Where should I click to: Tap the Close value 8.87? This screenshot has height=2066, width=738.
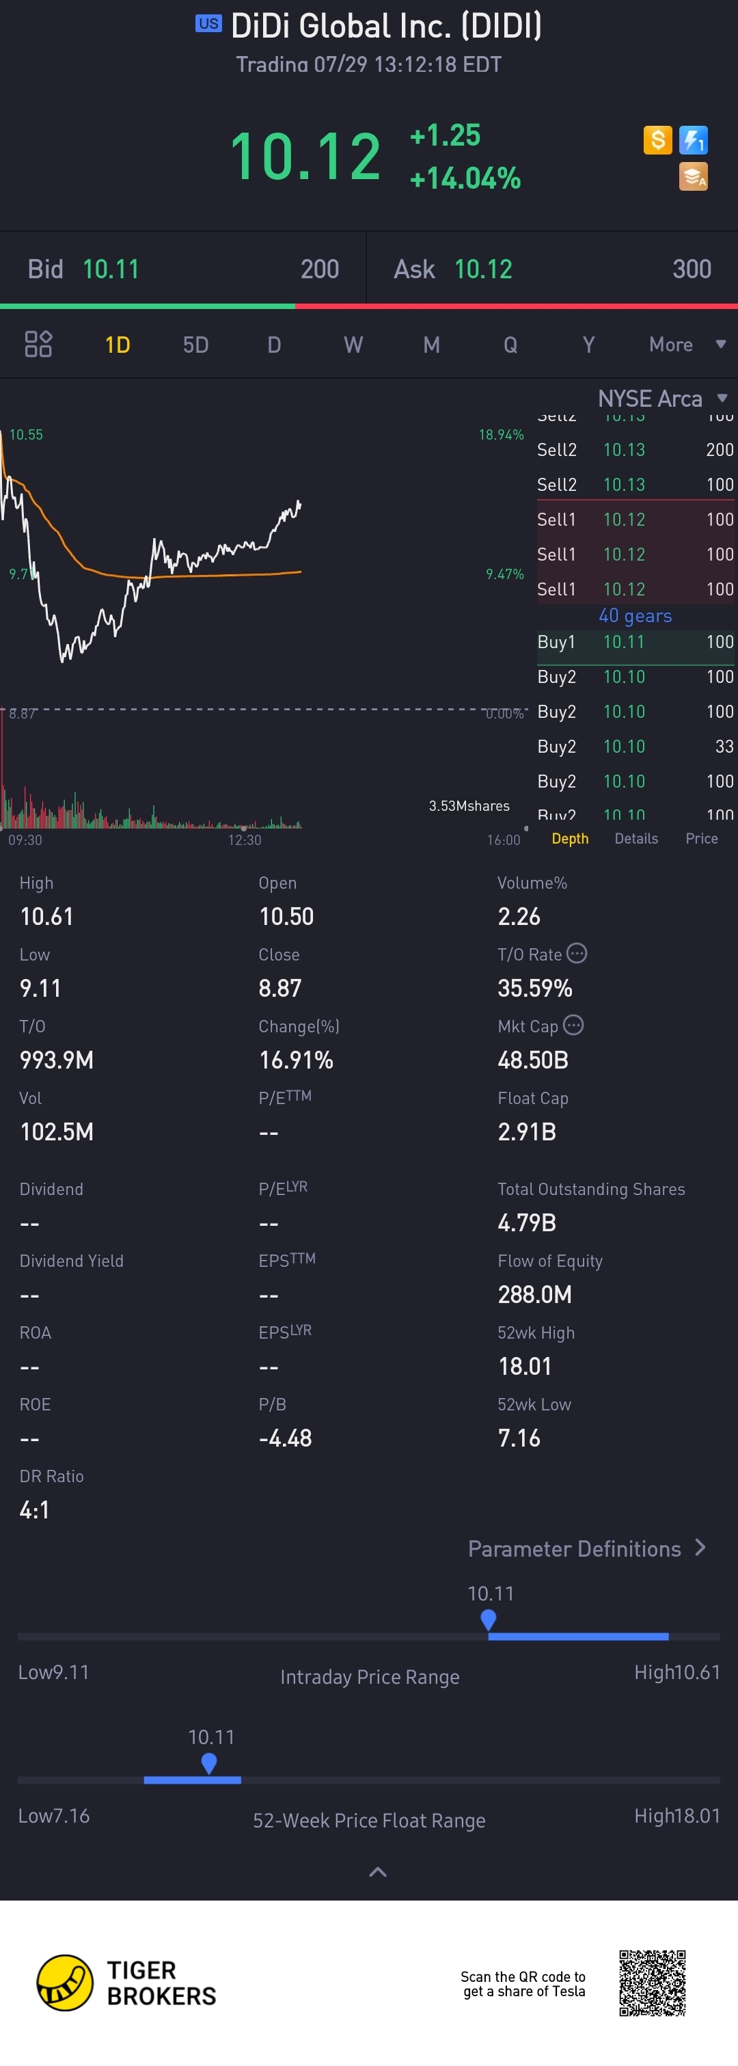point(279,988)
